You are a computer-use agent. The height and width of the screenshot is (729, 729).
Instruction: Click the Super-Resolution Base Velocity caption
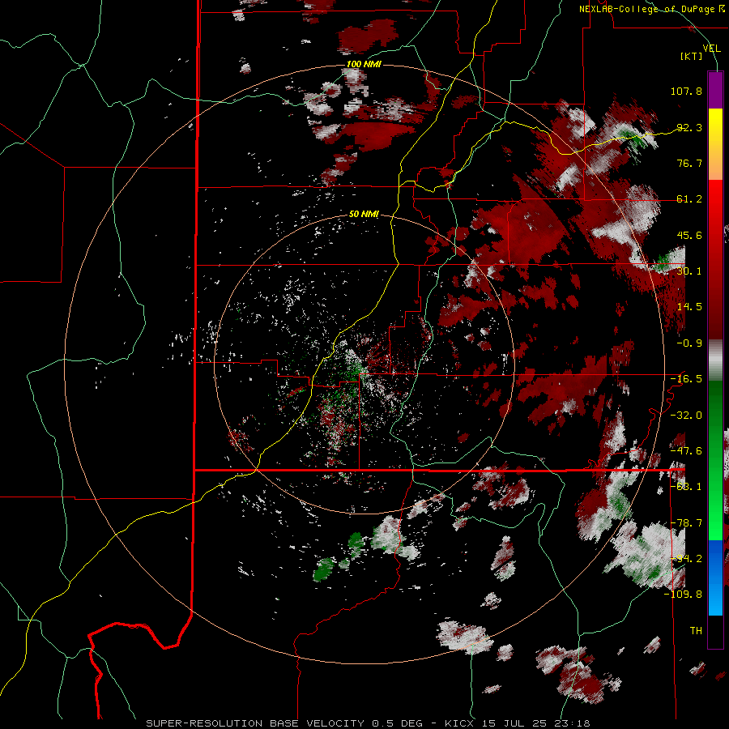pyautogui.click(x=369, y=723)
